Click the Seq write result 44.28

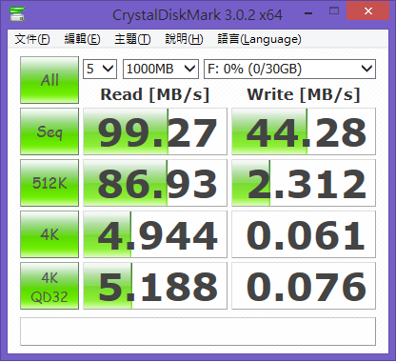click(x=304, y=131)
